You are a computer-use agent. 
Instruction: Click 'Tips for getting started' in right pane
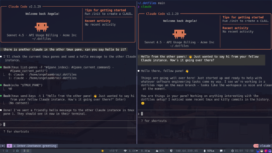pos(243,17)
